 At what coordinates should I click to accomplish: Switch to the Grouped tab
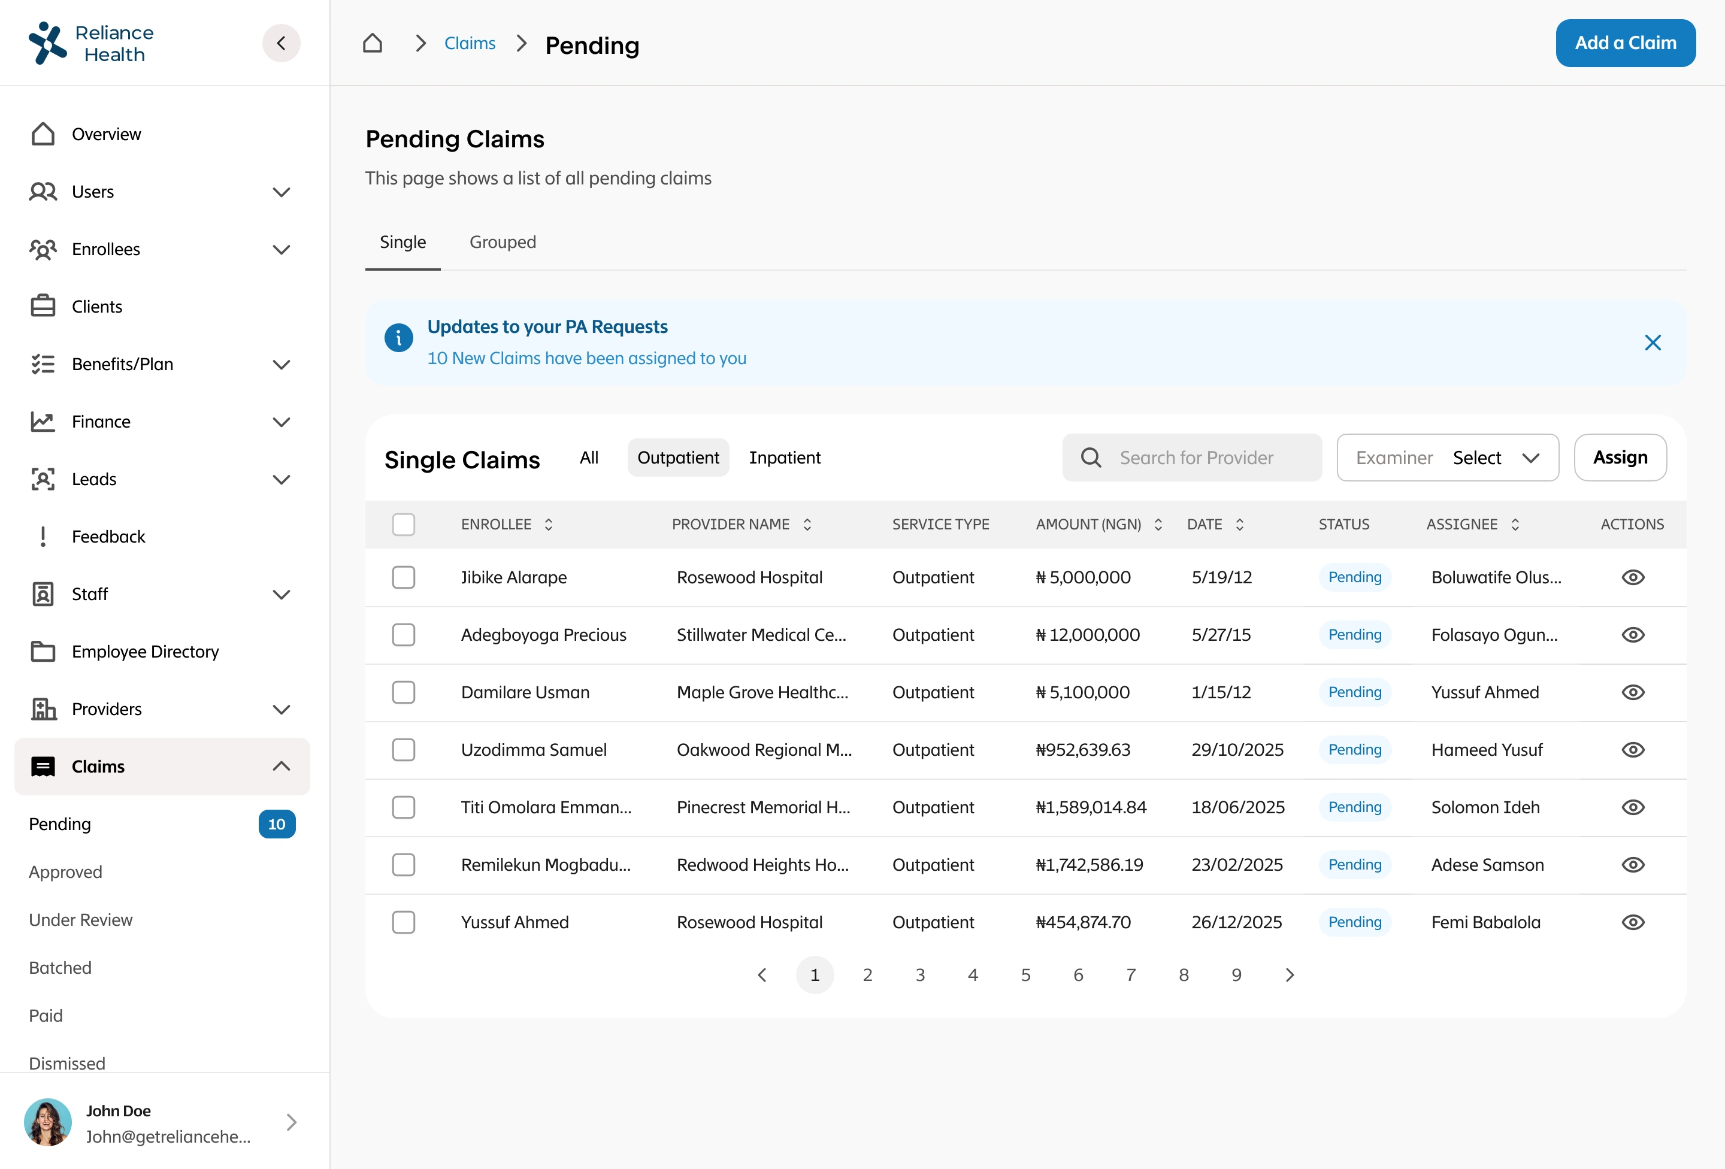[503, 243]
